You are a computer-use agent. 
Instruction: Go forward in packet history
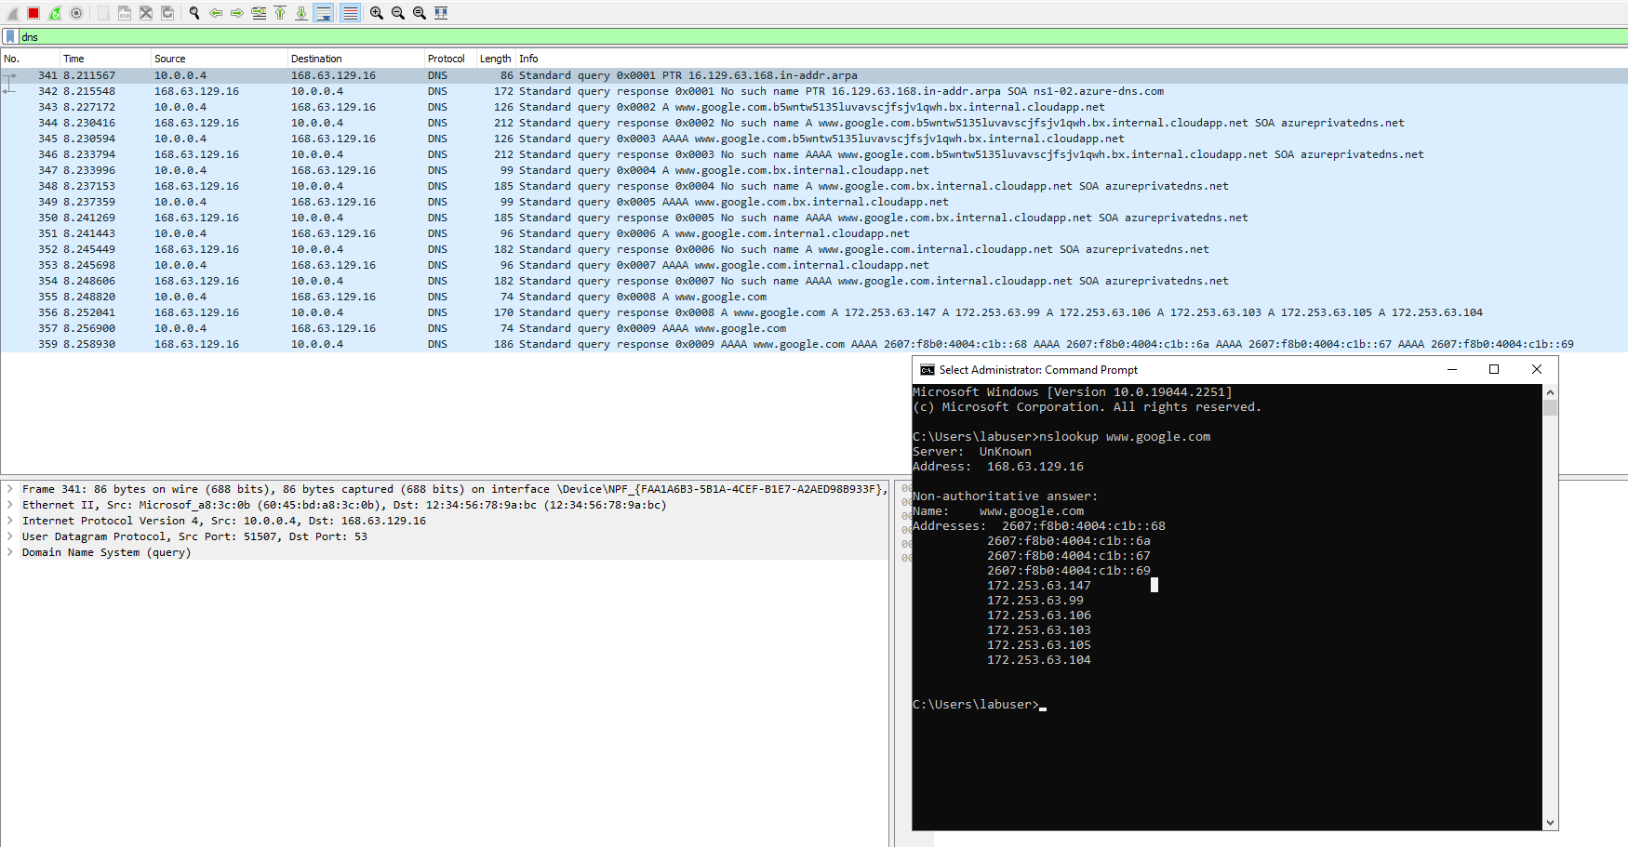(237, 13)
